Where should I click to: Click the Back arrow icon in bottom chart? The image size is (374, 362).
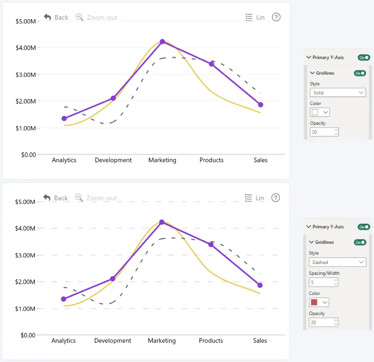47,198
